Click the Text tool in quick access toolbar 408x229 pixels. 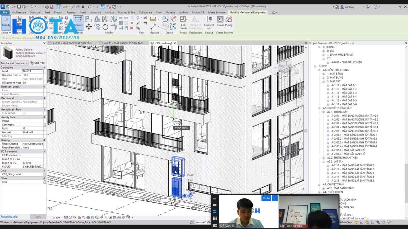coord(83,7)
